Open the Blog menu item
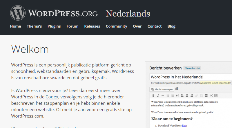This screenshot has width=232, height=128. (x=171, y=26)
